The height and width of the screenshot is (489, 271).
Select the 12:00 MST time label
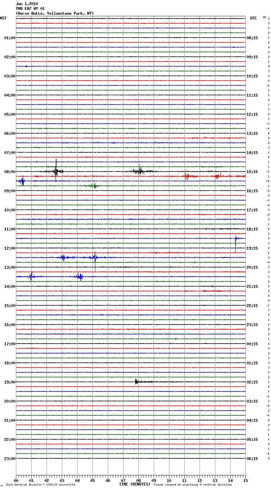click(x=10, y=248)
